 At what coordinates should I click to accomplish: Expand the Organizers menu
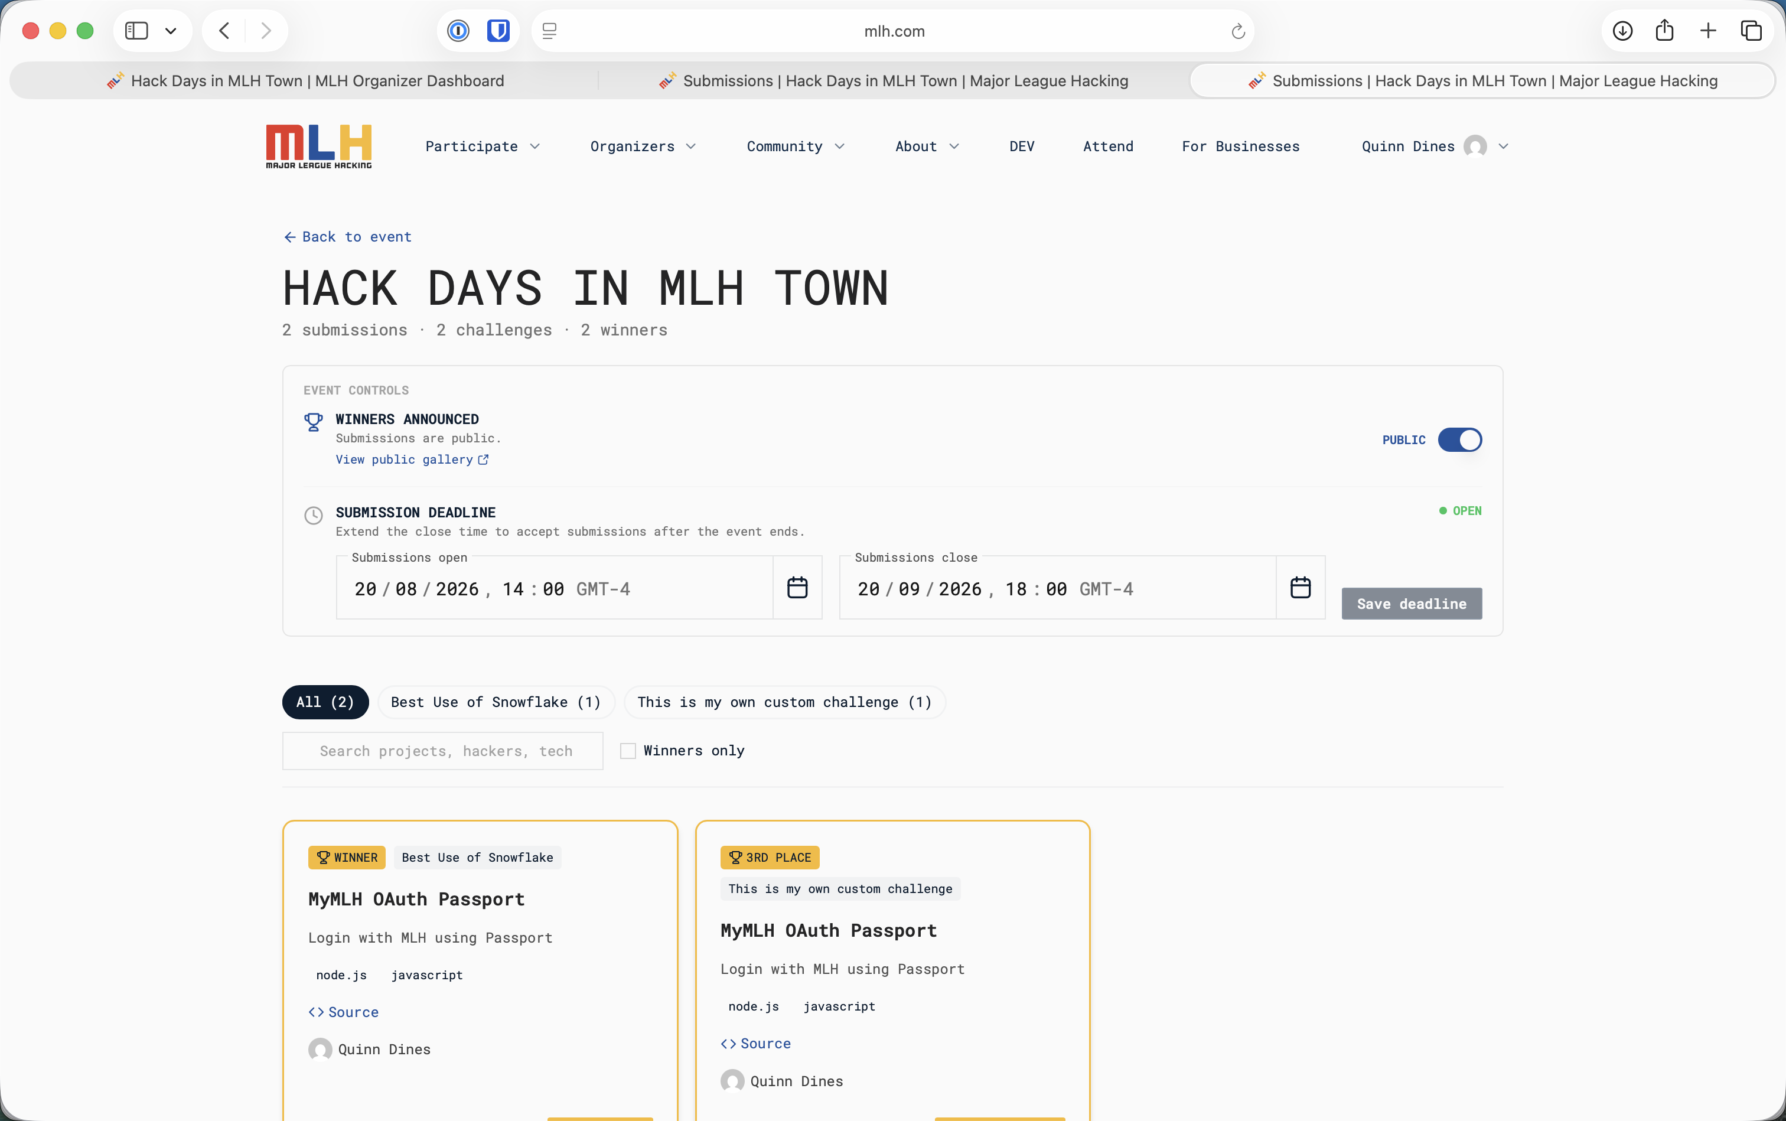click(643, 146)
